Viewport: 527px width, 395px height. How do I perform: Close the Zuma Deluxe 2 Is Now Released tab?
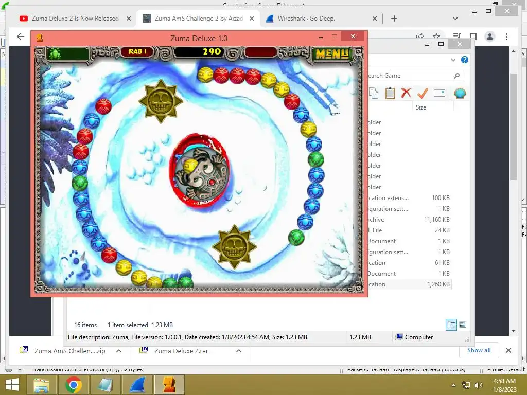128,19
